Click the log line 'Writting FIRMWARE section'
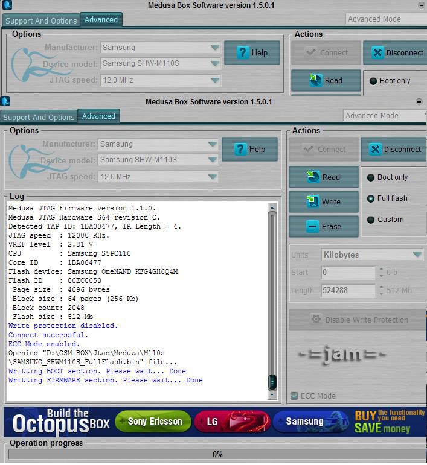 coord(106,380)
